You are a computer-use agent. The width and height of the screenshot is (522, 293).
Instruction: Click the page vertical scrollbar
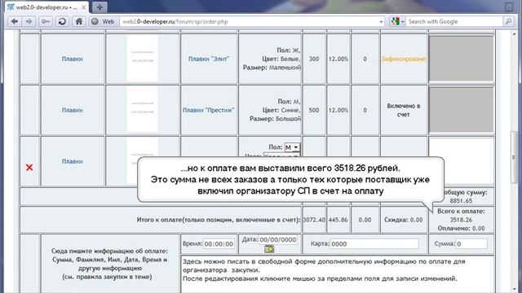pos(515,161)
